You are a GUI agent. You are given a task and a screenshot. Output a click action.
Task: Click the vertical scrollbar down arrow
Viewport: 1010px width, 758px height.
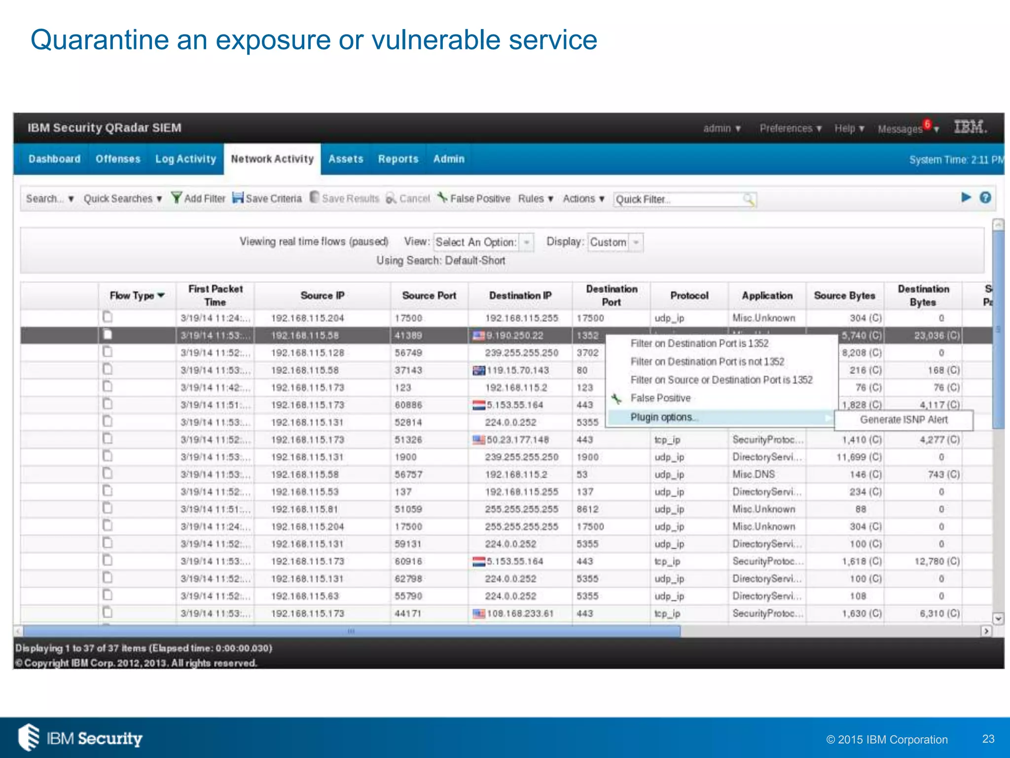coord(998,618)
